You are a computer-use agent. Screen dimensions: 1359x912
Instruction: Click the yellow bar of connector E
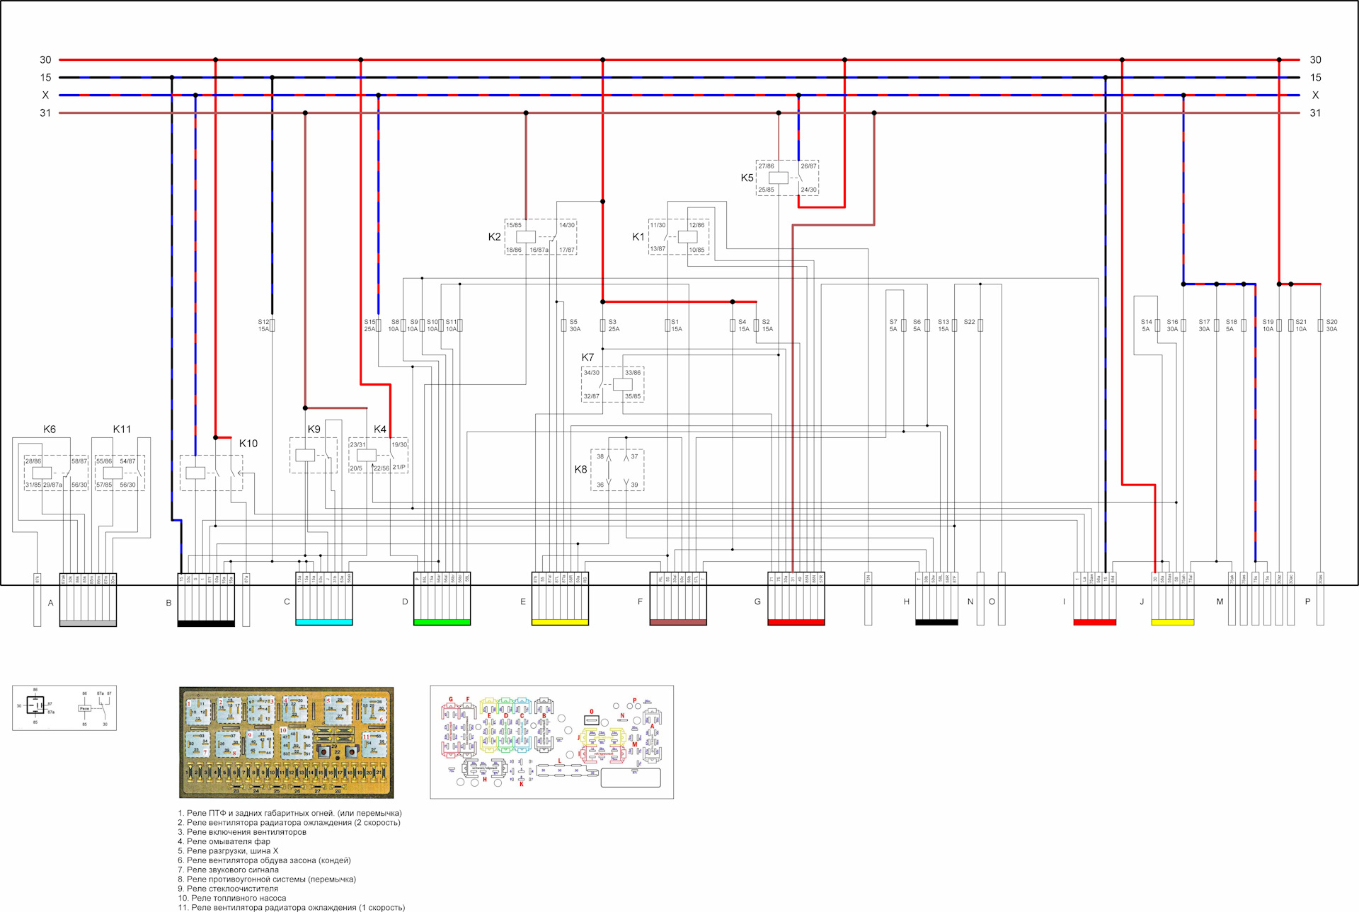pyautogui.click(x=560, y=623)
